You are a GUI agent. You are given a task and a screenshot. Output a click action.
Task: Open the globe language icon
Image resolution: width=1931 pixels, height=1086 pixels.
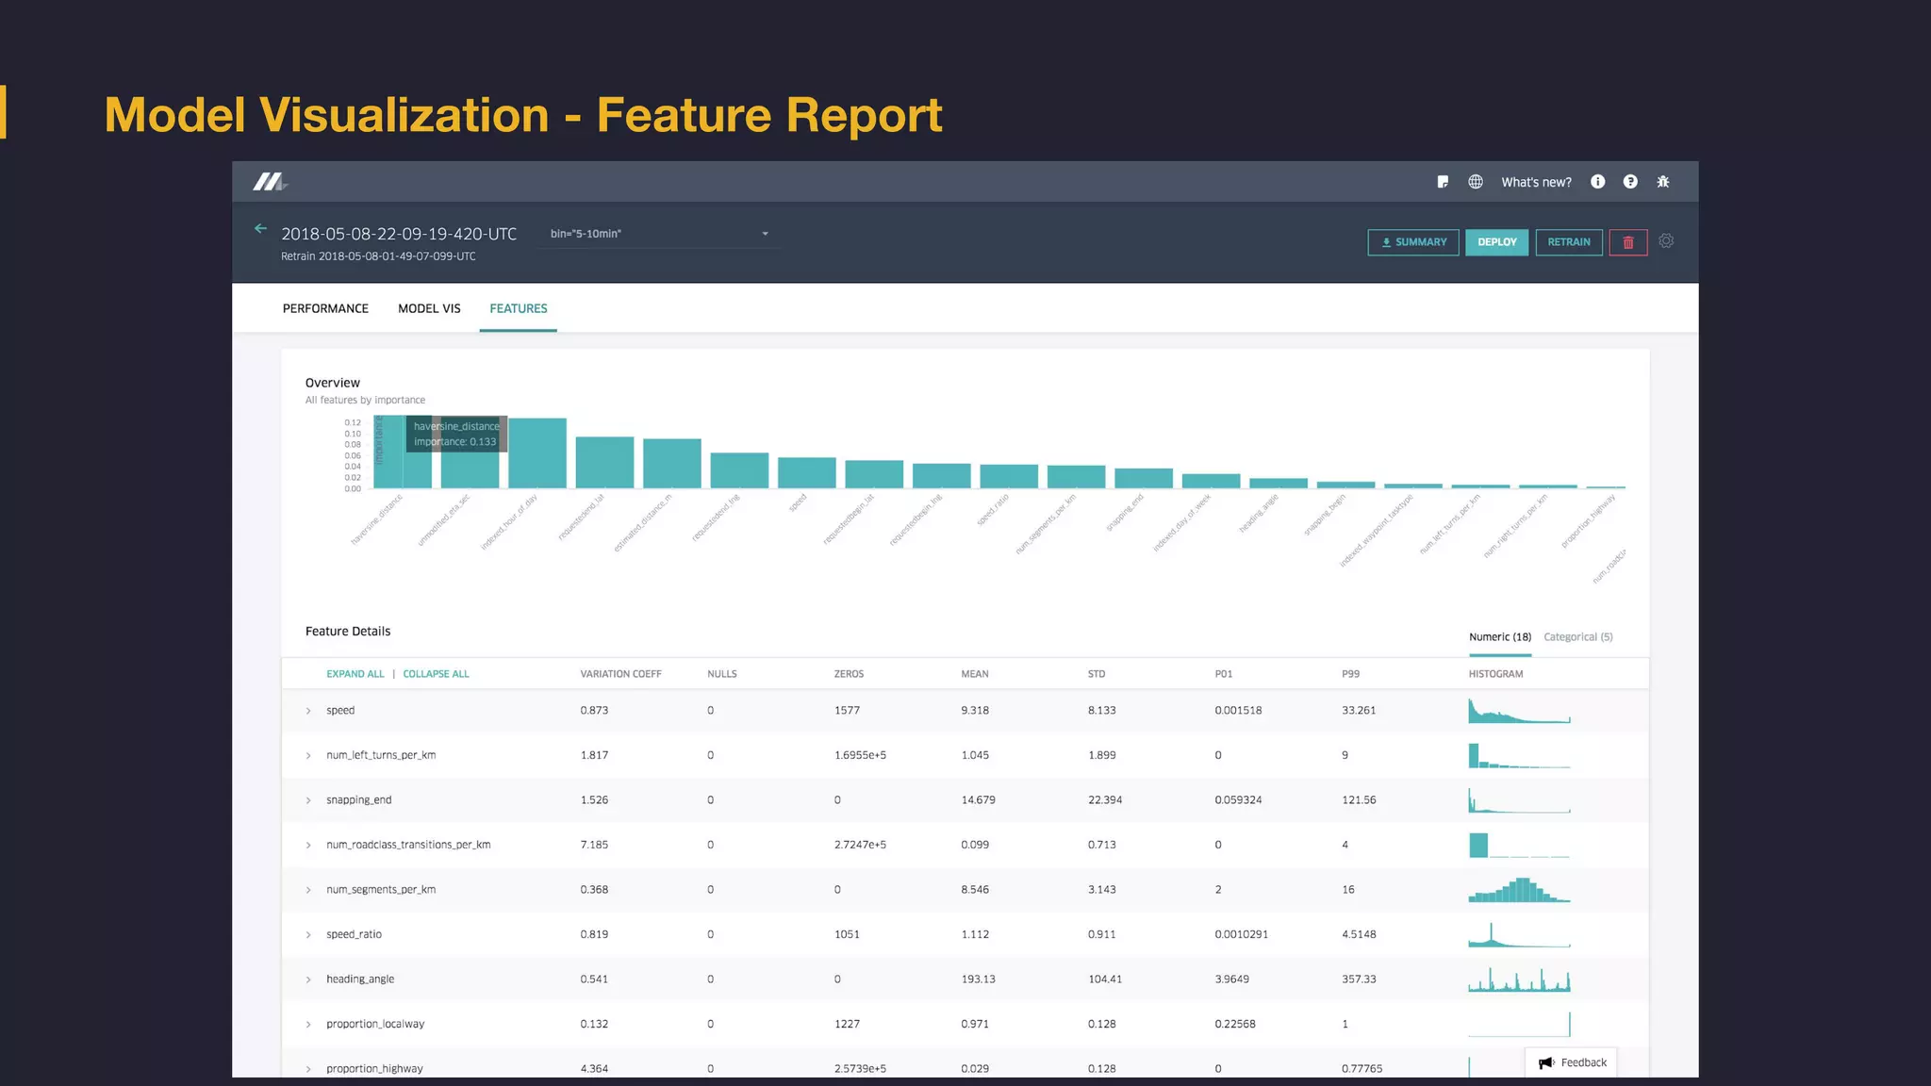(x=1476, y=182)
